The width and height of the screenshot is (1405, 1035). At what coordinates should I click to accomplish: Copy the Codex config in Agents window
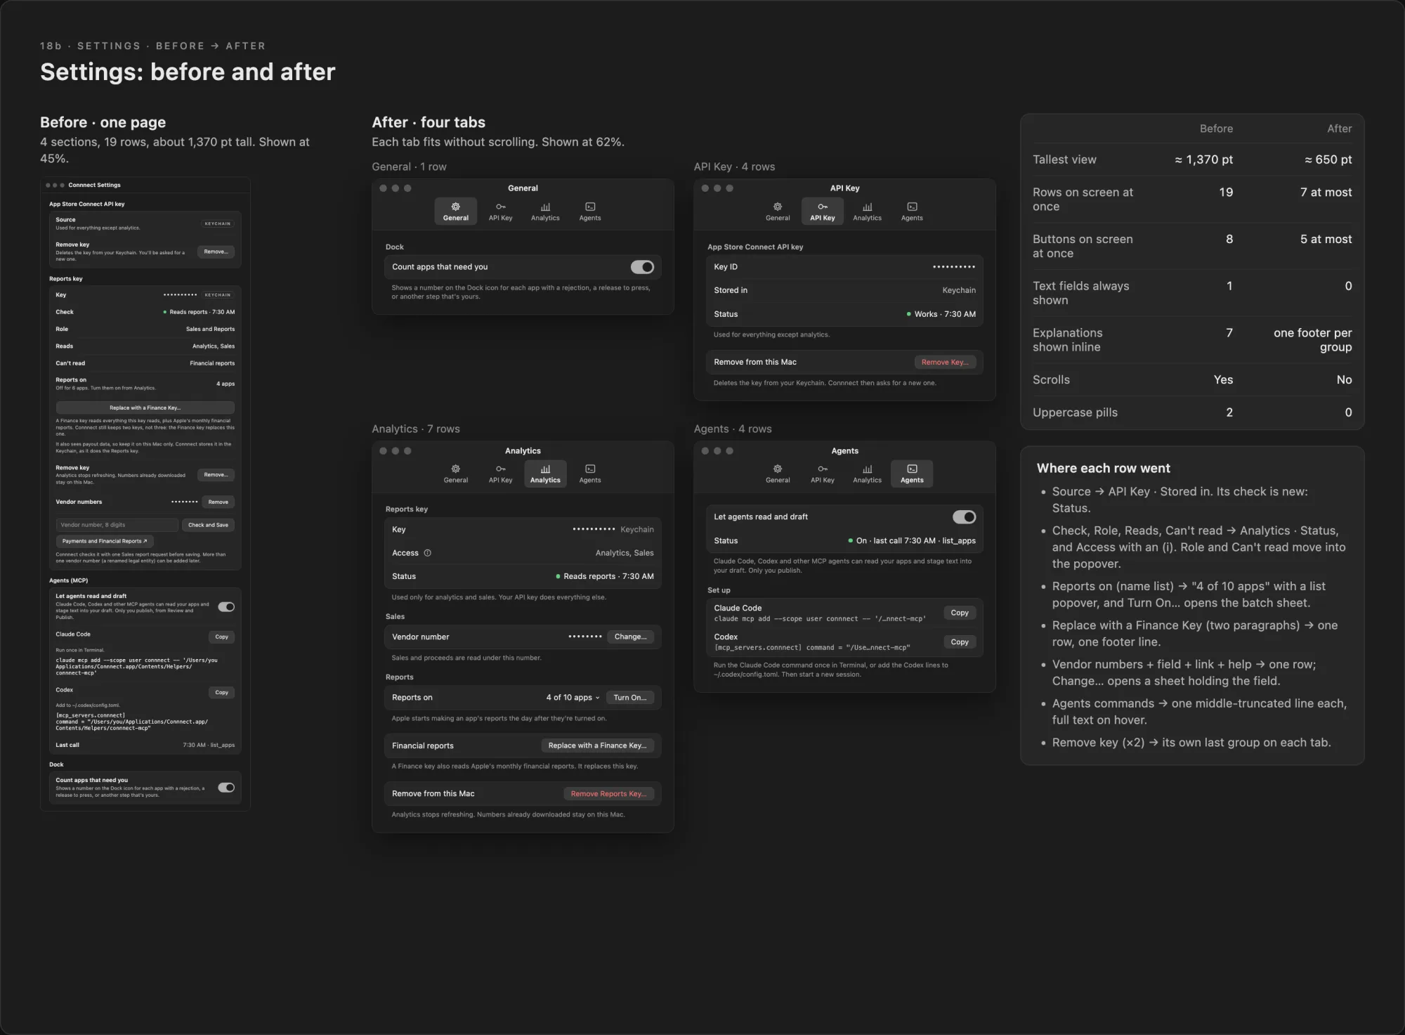(x=960, y=642)
